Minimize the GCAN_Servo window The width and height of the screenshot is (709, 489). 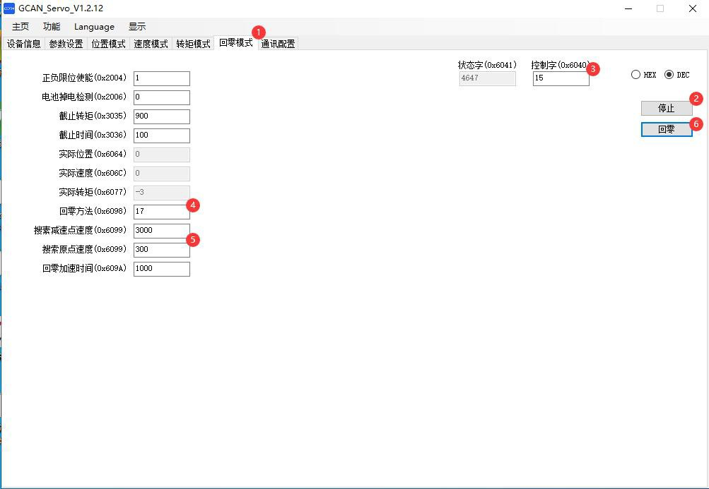point(628,8)
